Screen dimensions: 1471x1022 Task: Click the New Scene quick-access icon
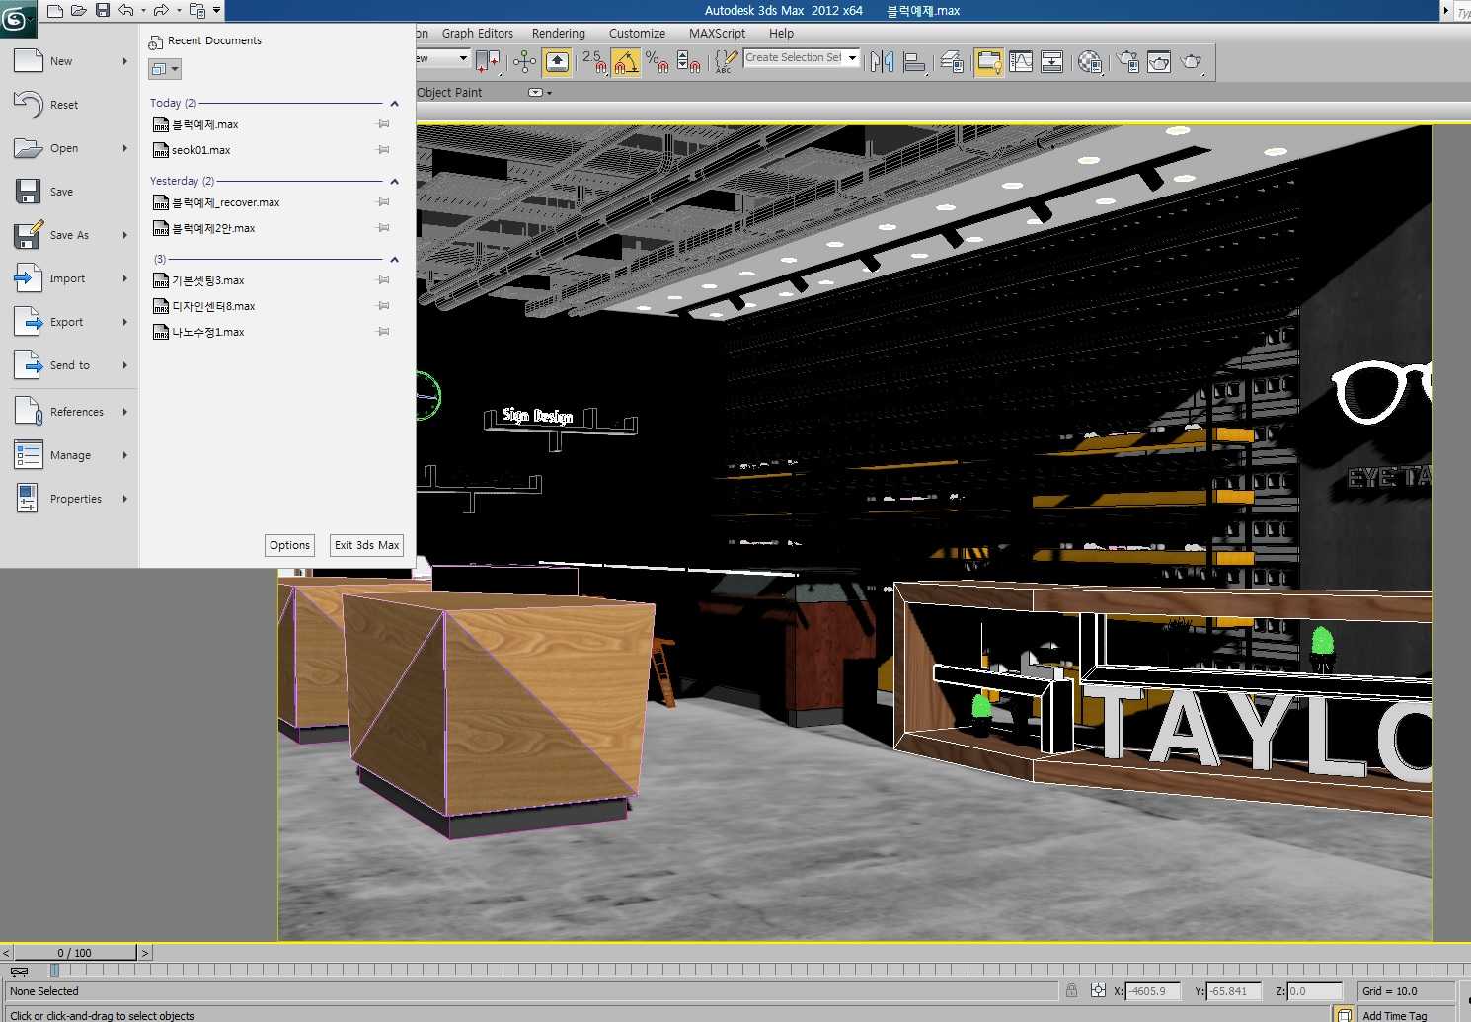point(55,11)
